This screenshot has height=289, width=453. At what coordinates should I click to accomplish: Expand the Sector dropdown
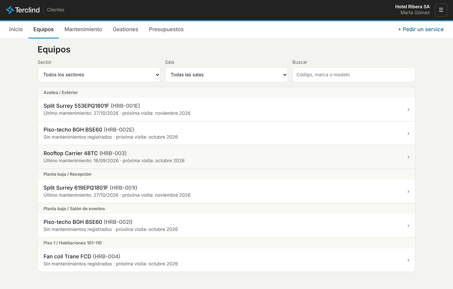(99, 75)
